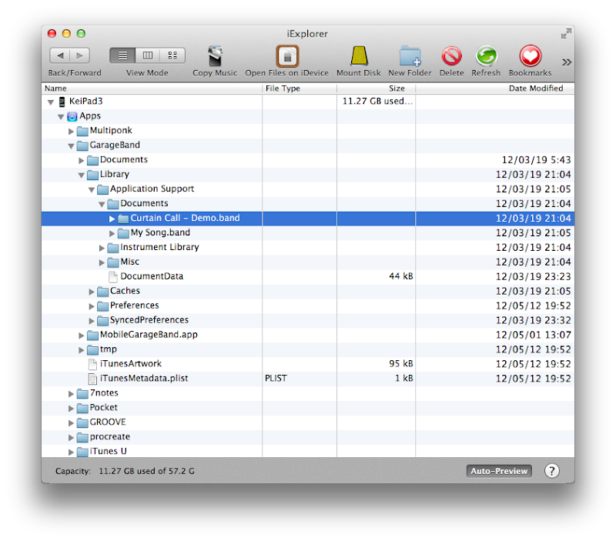Click the GarageBand folder icon

pos(82,145)
